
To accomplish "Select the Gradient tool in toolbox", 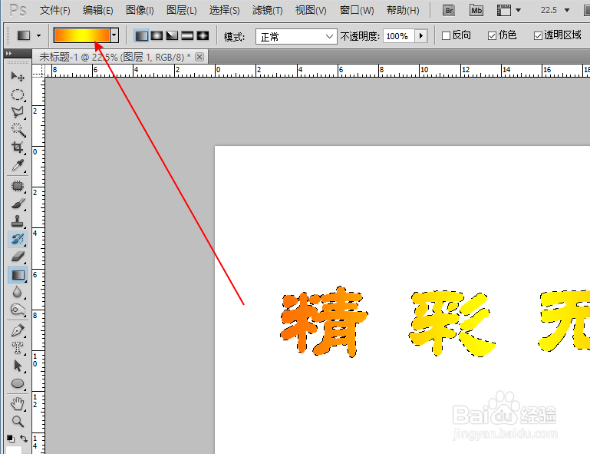I will click(18, 275).
